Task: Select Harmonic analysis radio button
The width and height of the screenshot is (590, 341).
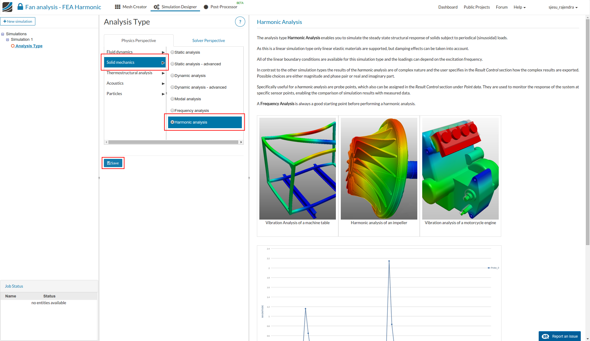Action: coord(172,122)
